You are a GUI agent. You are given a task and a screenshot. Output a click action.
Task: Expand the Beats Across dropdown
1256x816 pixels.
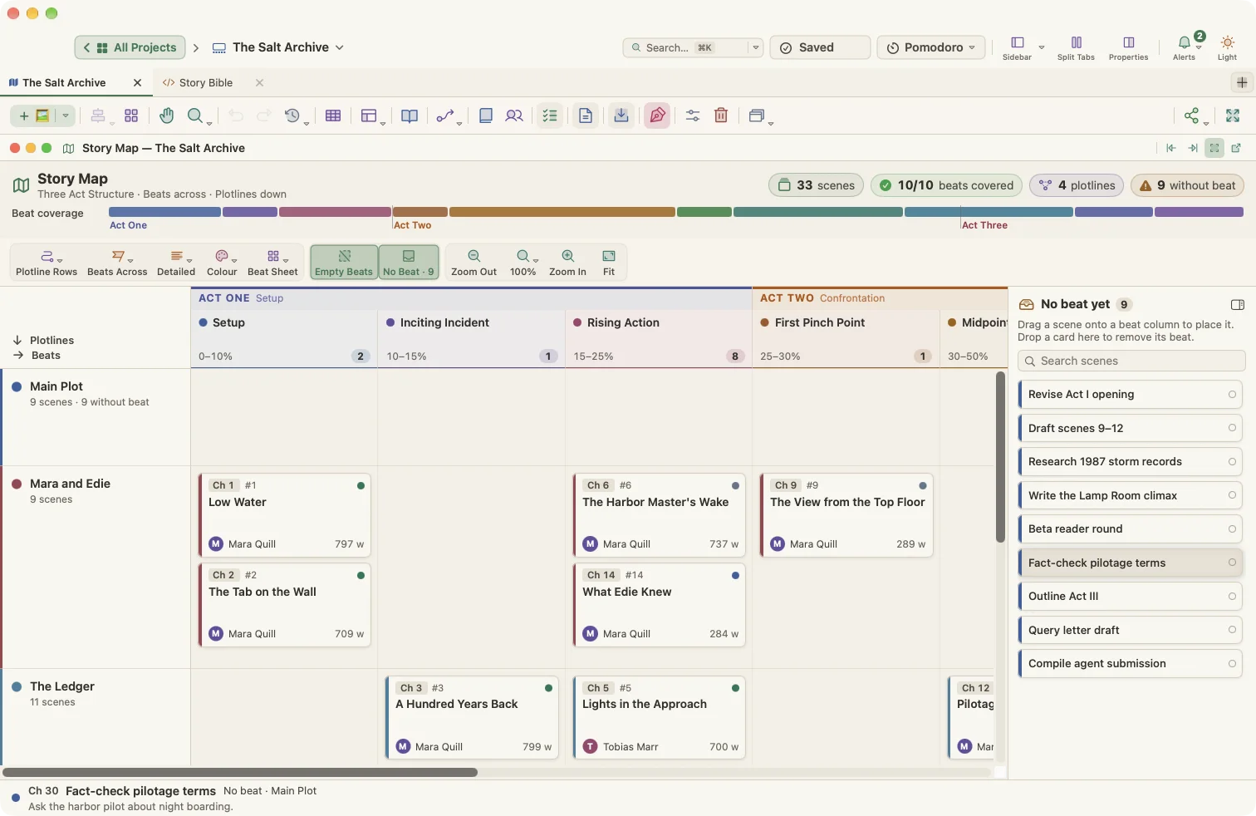coord(117,262)
